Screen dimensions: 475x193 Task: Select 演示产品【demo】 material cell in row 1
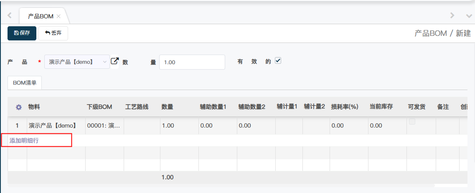tap(53, 125)
